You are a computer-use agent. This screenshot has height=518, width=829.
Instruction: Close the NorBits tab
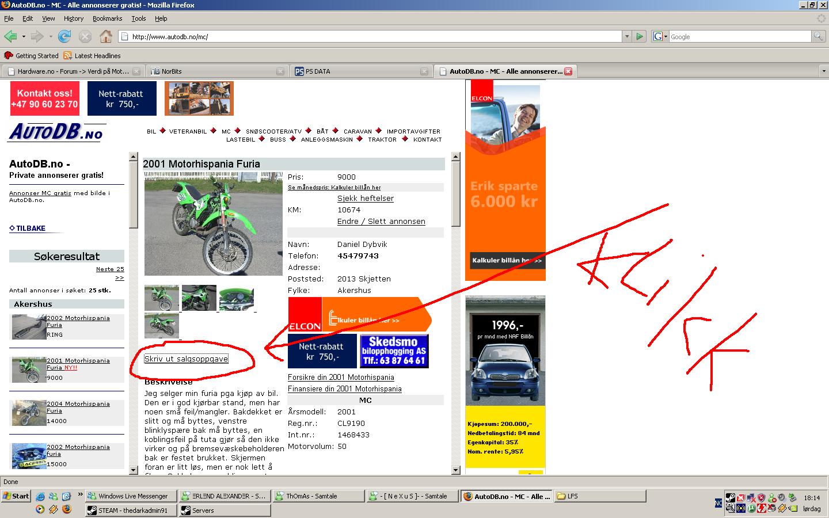(x=280, y=71)
